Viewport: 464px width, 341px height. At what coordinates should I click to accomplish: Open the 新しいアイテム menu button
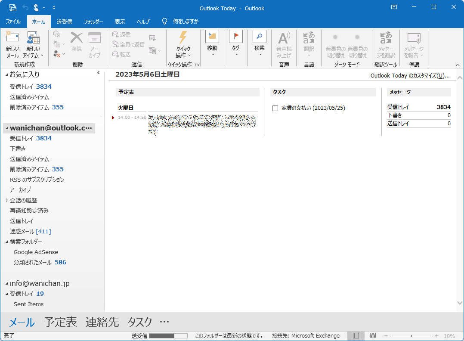click(x=33, y=44)
